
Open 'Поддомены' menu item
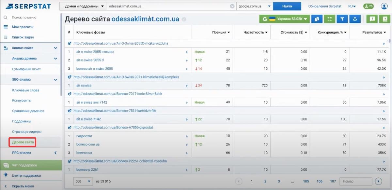pos(22,121)
